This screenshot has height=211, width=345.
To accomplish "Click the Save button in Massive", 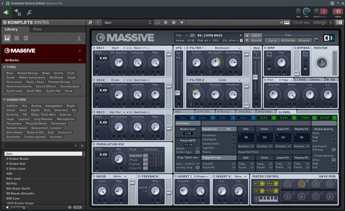I will [256, 35].
